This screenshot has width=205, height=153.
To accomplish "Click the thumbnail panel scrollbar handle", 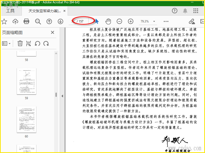I will click(56, 95).
